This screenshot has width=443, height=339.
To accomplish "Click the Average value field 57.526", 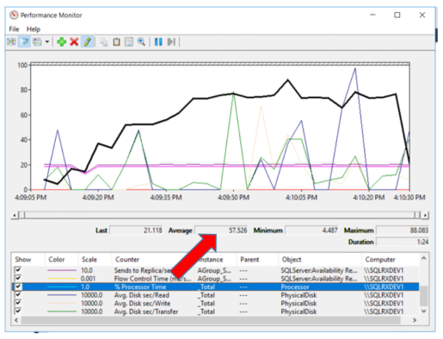I will tap(221, 231).
